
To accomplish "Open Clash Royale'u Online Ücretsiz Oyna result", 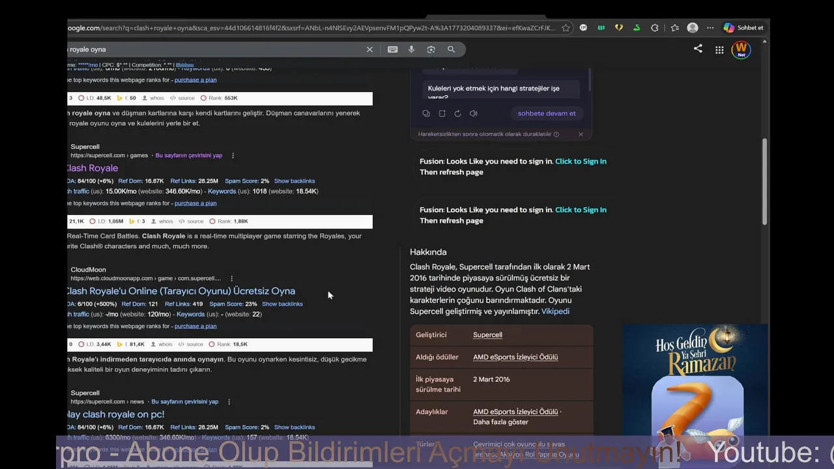I will [180, 291].
